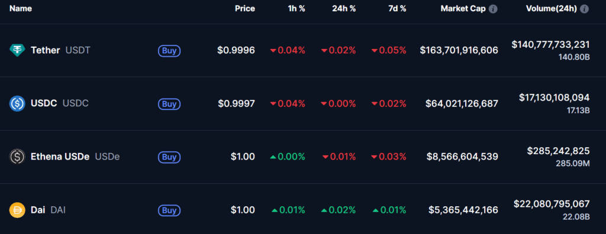Sort by 7d % column header
Image resolution: width=606 pixels, height=234 pixels.
point(397,8)
